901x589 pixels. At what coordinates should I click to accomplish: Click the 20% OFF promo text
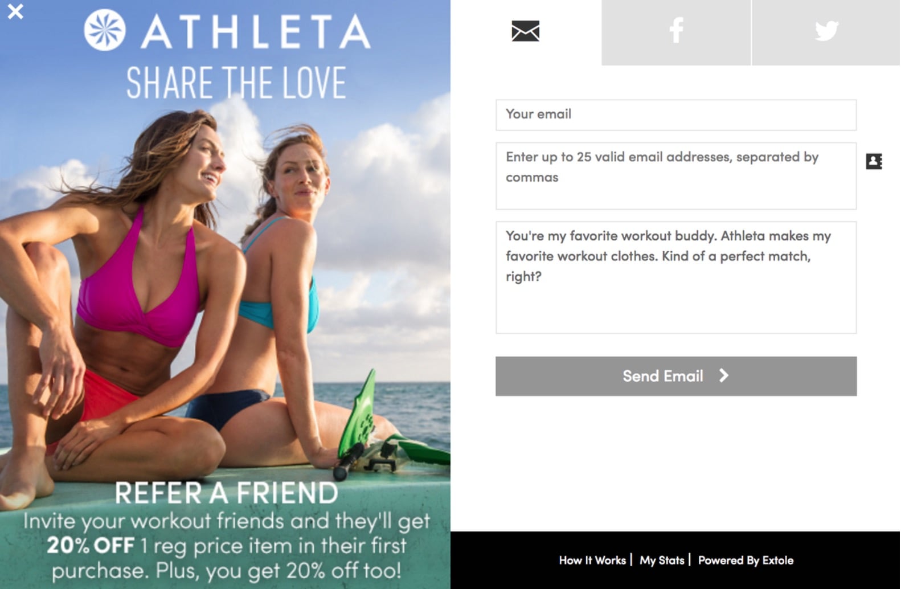[x=91, y=545]
